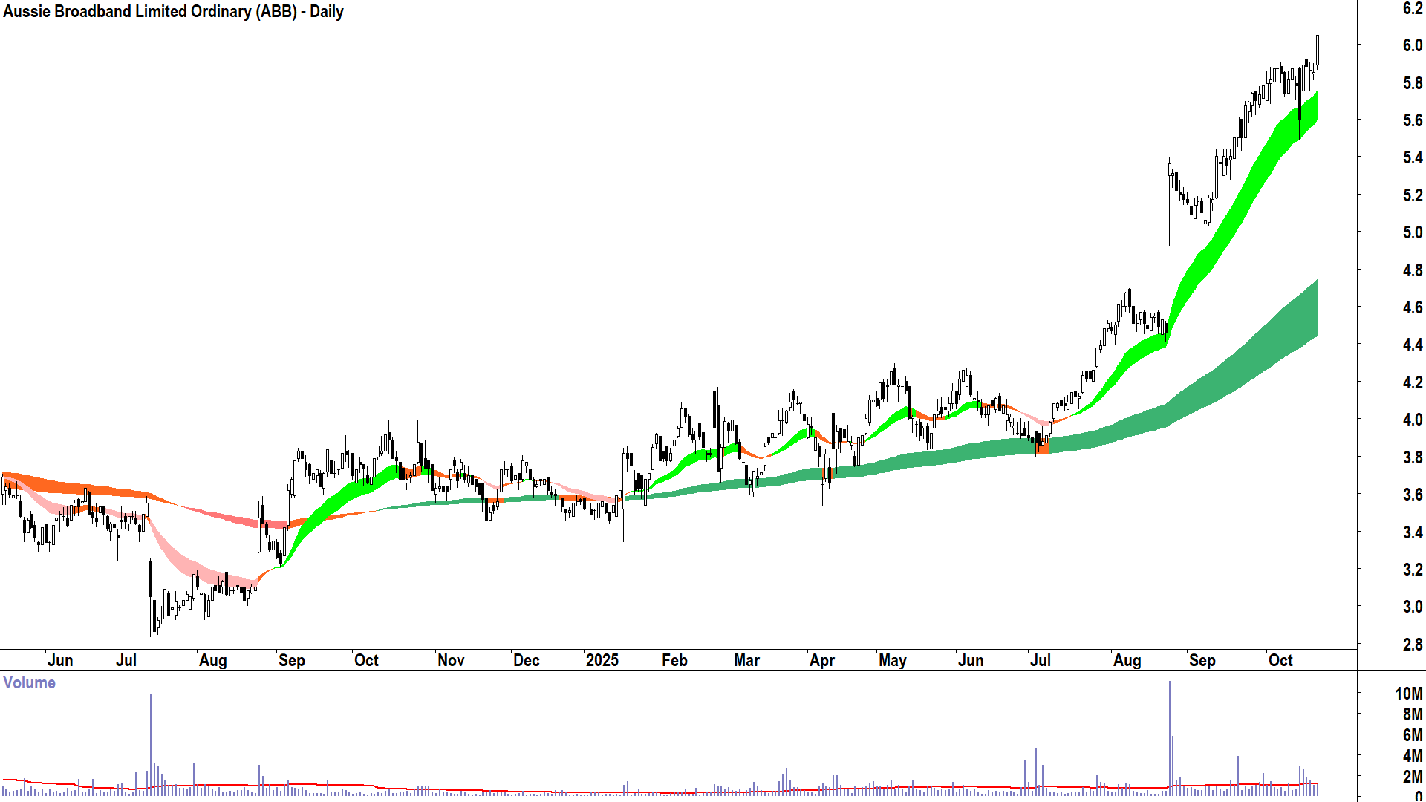
Task: Click the 2.8 price axis label
Action: pyautogui.click(x=1412, y=644)
